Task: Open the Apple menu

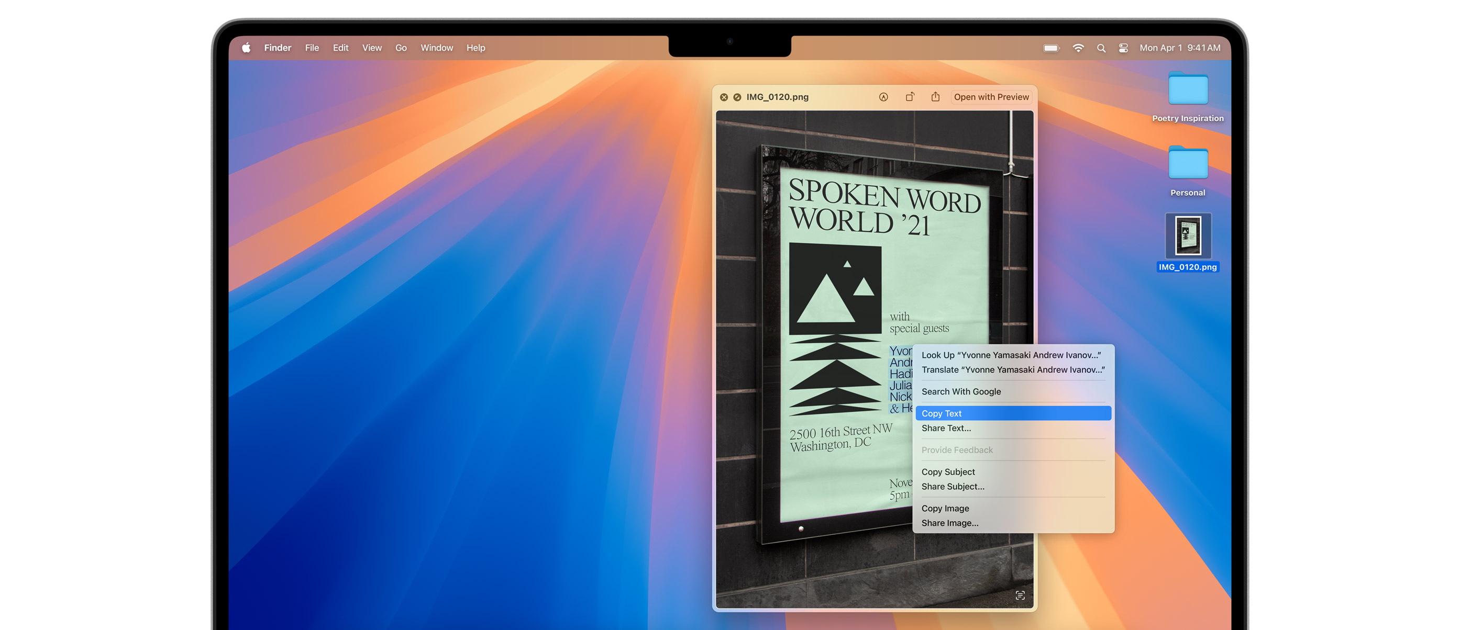Action: tap(246, 48)
